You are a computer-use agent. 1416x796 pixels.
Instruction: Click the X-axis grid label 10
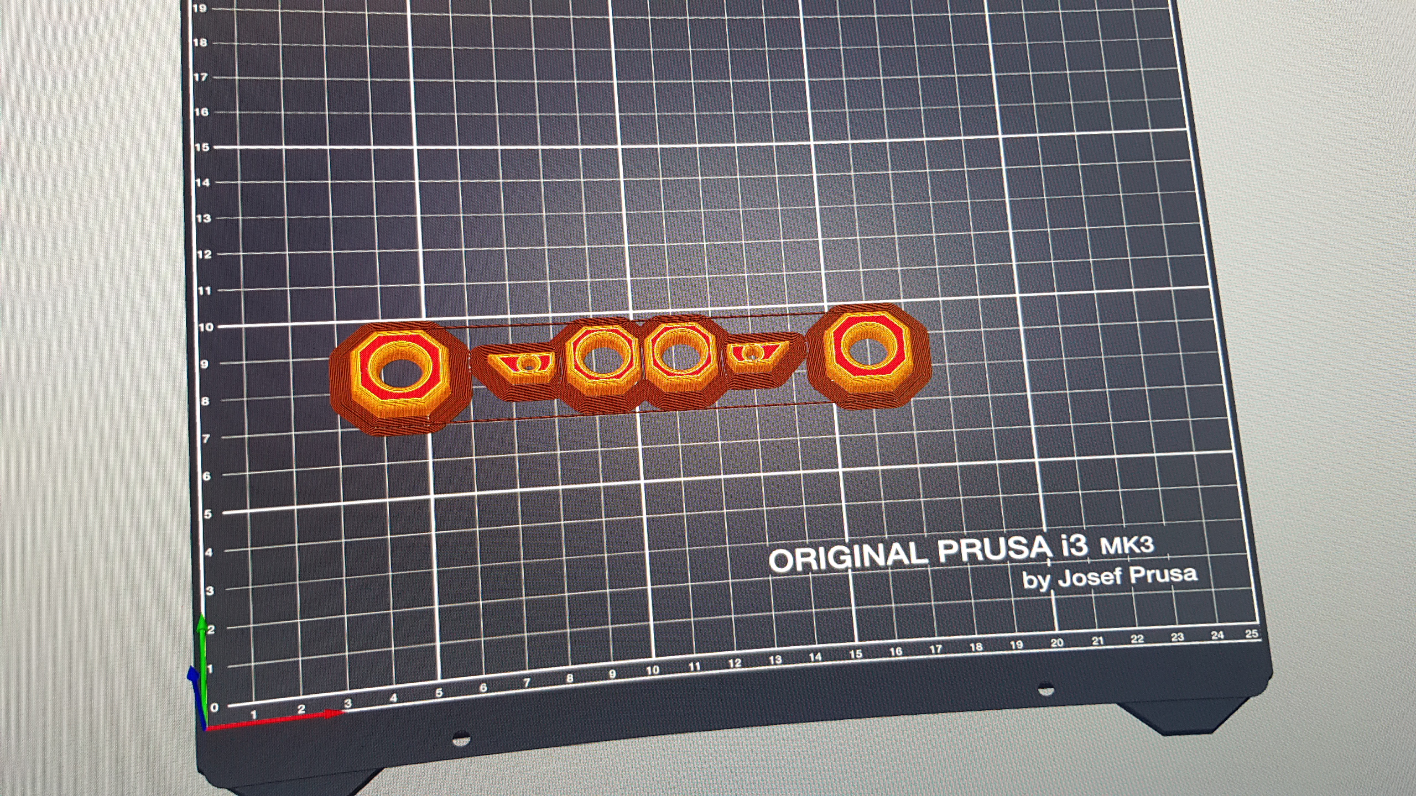(653, 670)
